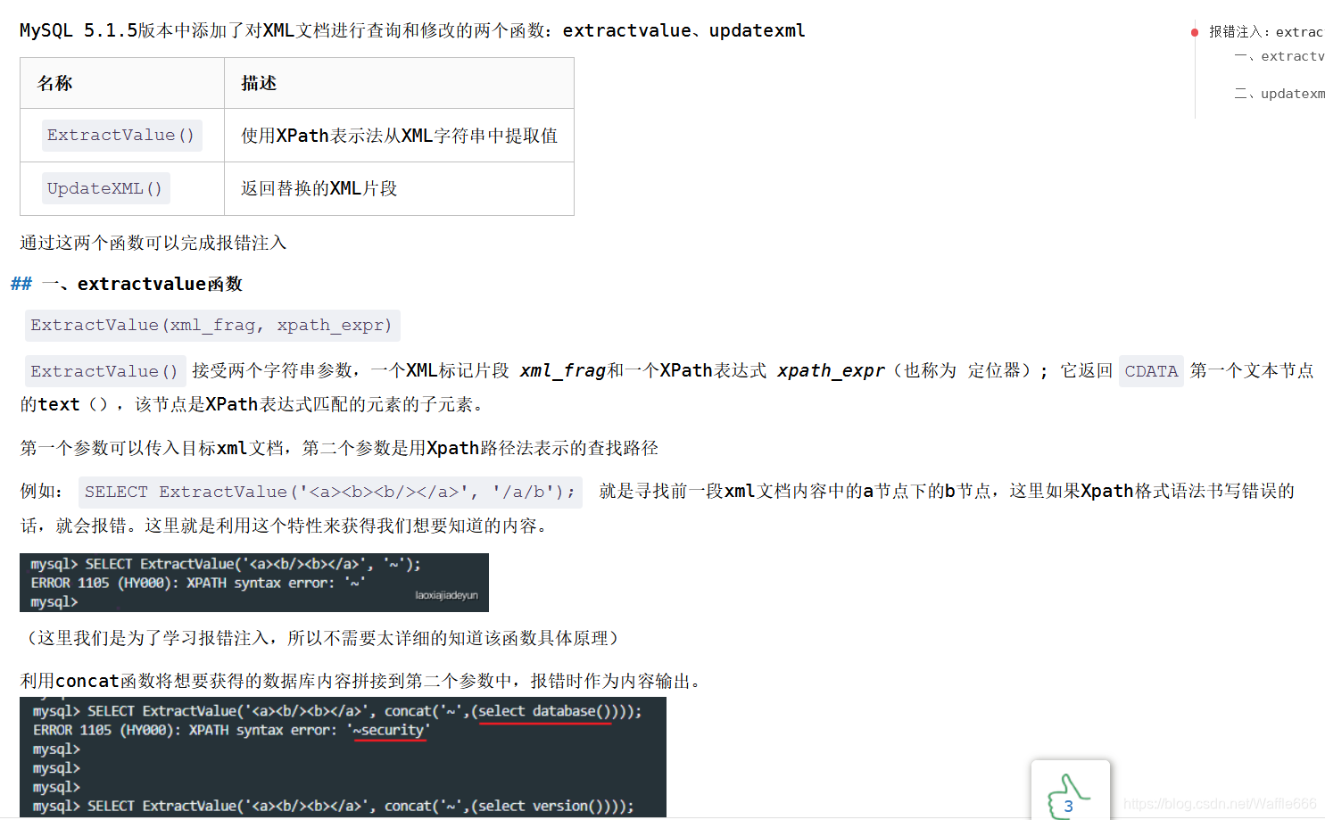Jump to '二、updatexm' section in outline
This screenshot has height=820, width=1325.
click(1279, 94)
